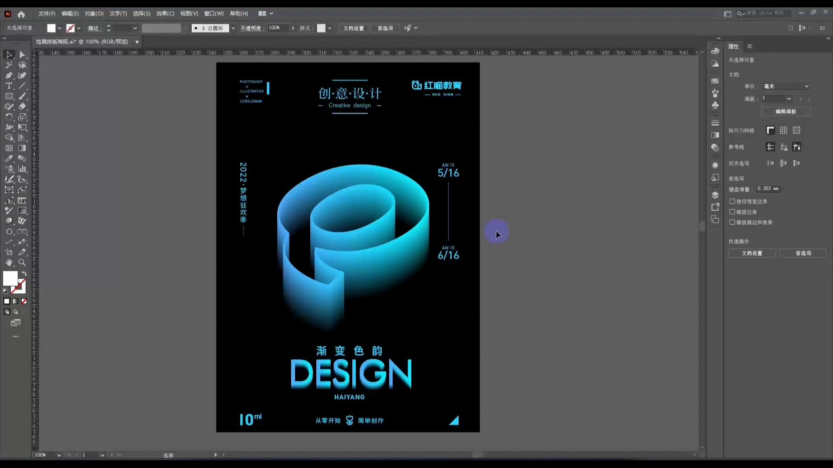Viewport: 833px width, 468px height.
Task: Toggle the 缩放边角 checkbox
Action: (732, 212)
